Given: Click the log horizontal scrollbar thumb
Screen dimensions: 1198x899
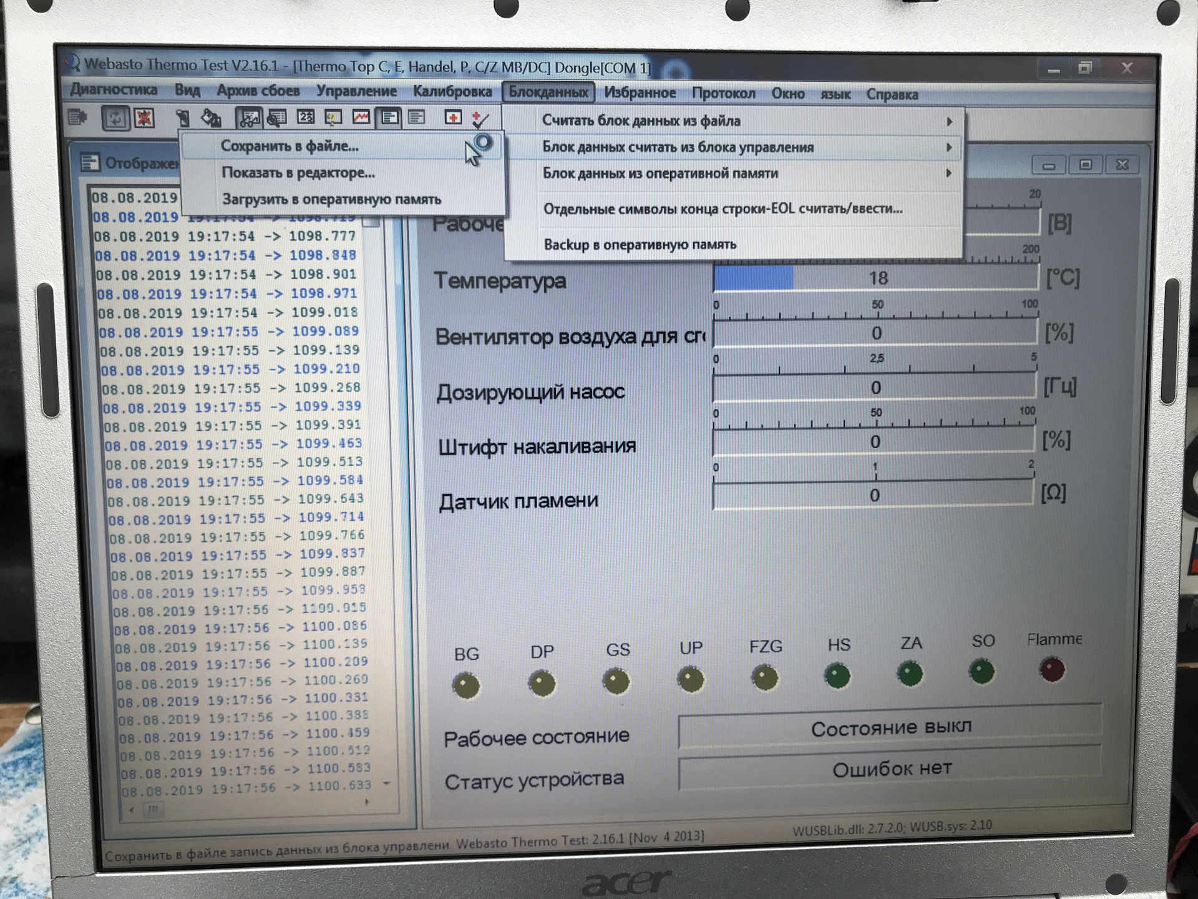Looking at the screenshot, I should point(153,810).
